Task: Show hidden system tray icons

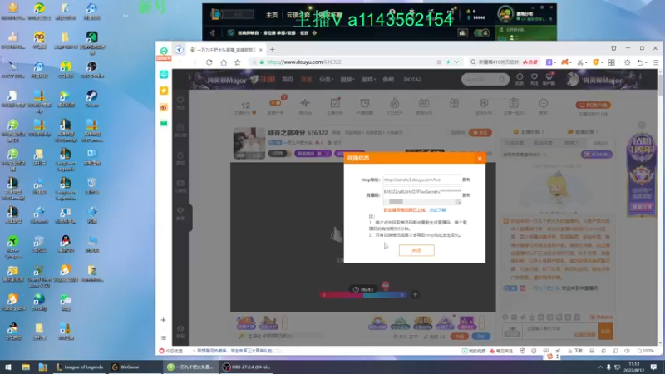Action: coord(600,367)
